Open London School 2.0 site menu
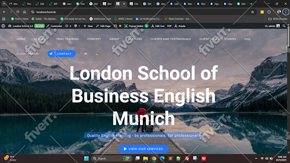This screenshot has width=290, height=163. (x=20, y=26)
